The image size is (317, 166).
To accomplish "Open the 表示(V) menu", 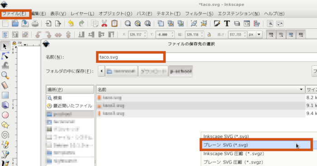I will tap(58, 14).
